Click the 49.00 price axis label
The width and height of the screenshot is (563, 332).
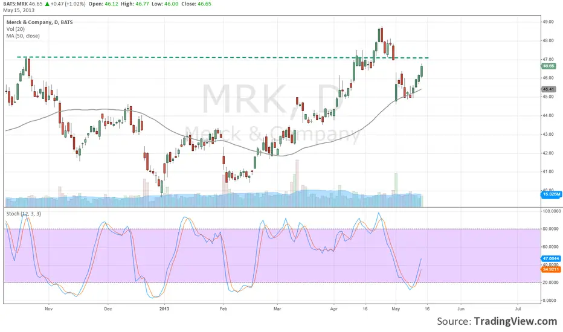coord(548,22)
